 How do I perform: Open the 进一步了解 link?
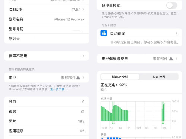coord(58,89)
